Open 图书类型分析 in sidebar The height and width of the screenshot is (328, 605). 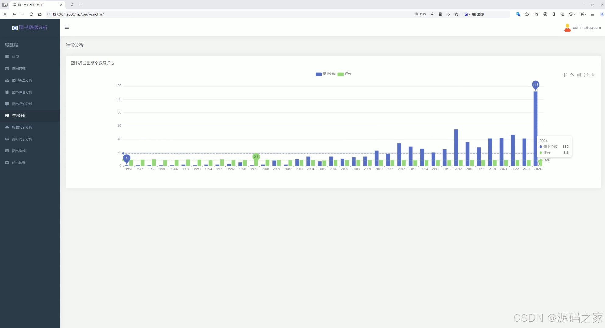coord(22,80)
